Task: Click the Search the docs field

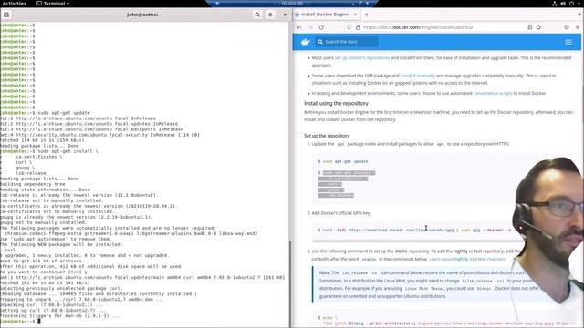Action: click(x=347, y=42)
